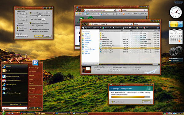
Task: Click the copy progress bar
Action: pyautogui.click(x=131, y=97)
